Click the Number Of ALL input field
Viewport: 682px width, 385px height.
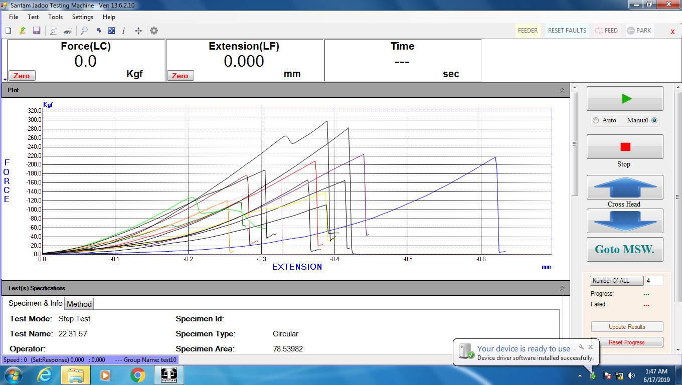pos(654,281)
